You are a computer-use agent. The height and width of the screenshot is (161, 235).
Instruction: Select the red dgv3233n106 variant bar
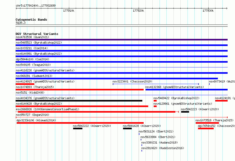[x=80, y=123]
